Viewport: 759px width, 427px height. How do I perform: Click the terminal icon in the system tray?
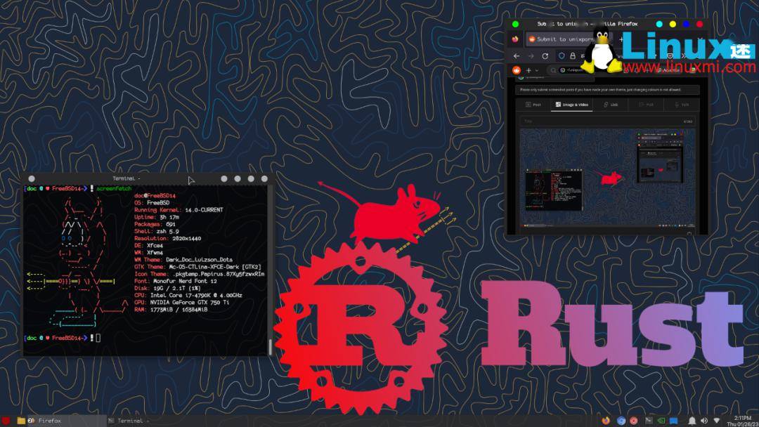click(649, 421)
